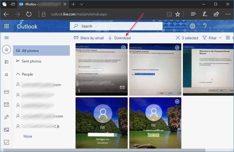234x152 pixels.
Task: Open more options ellipsis on first photo
Action: pos(113,84)
